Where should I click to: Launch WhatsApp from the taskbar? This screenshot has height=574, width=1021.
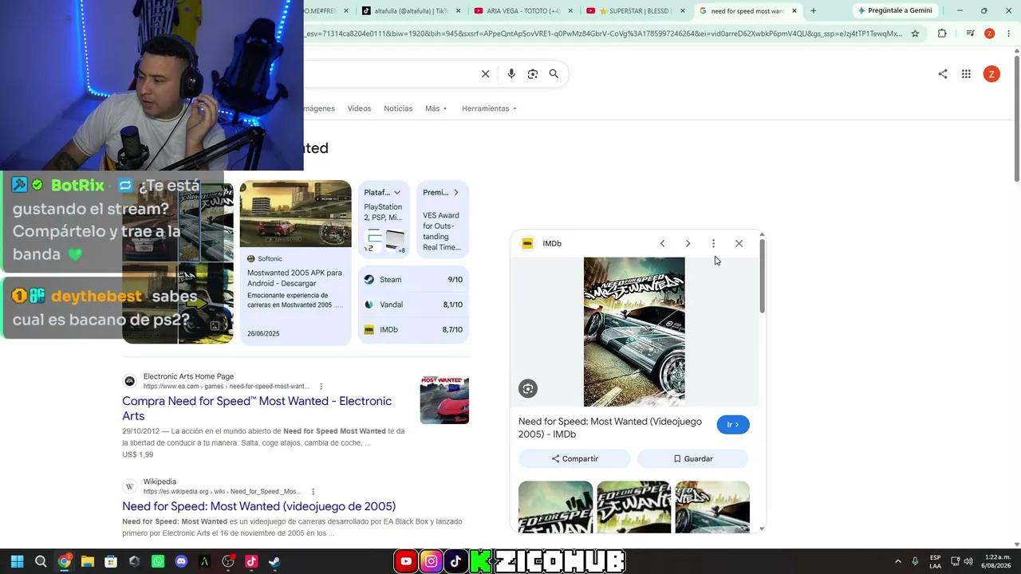coord(158,561)
